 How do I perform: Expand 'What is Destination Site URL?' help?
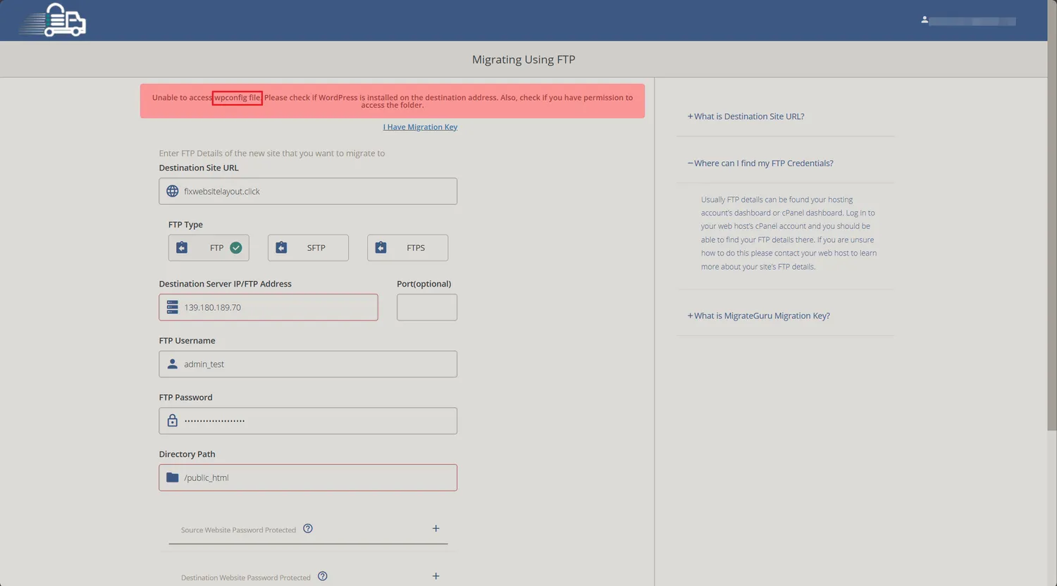748,117
